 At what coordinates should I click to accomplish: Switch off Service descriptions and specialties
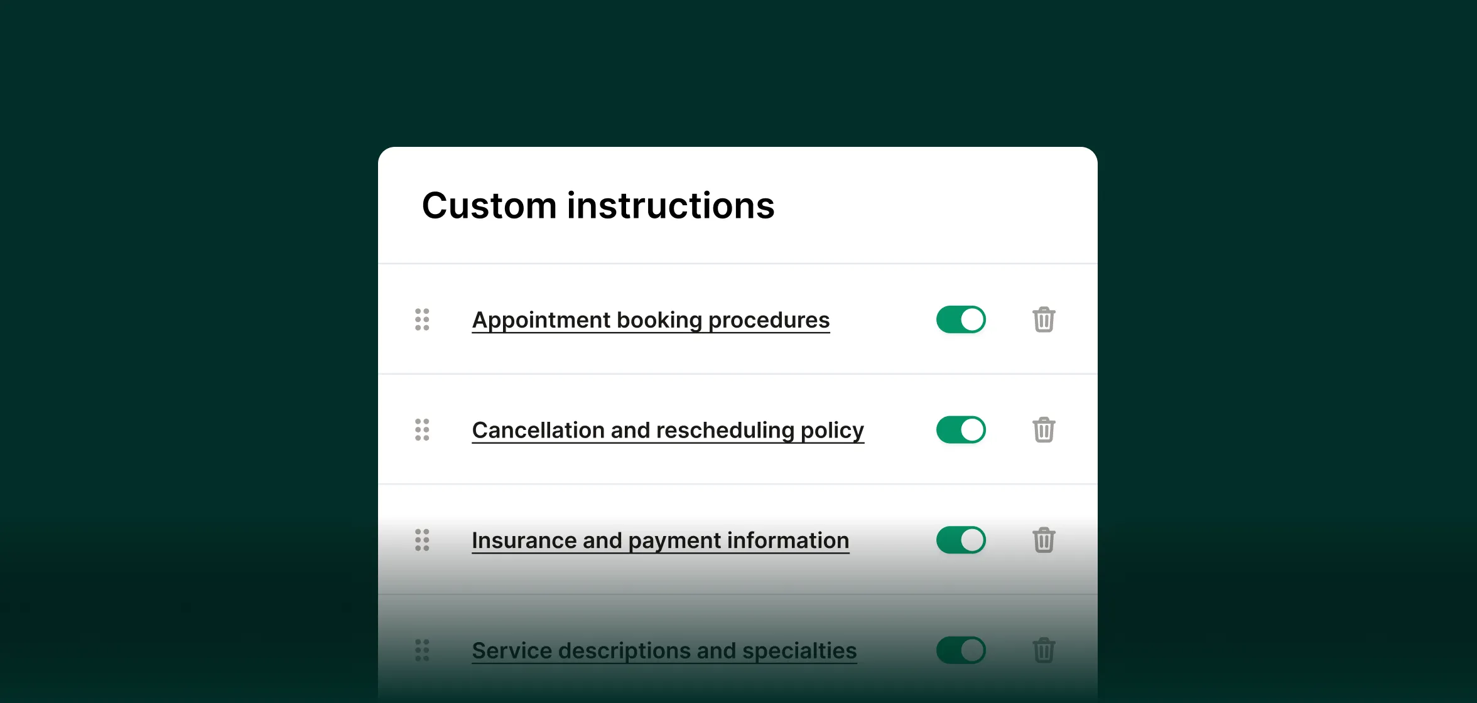961,651
